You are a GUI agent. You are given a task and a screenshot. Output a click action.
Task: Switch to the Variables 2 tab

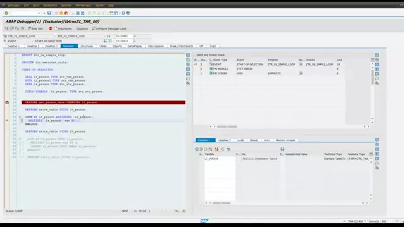click(x=225, y=140)
